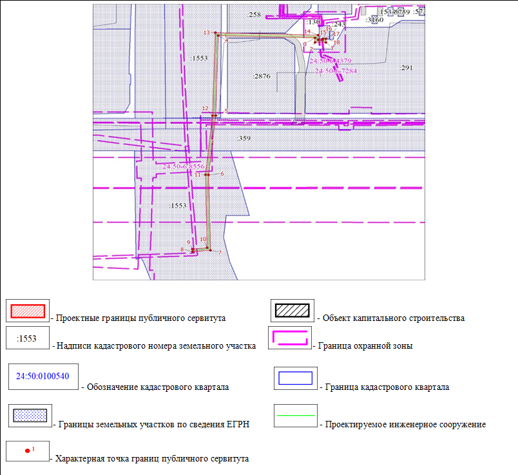
Task: Click the magenta protection zone boundary legend symbol
Action: point(293,338)
